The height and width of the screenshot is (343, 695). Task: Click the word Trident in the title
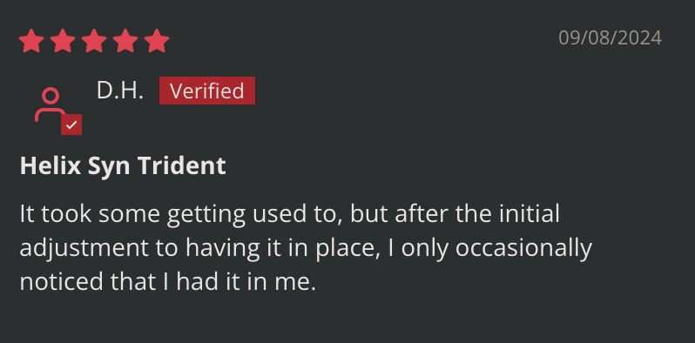click(182, 166)
